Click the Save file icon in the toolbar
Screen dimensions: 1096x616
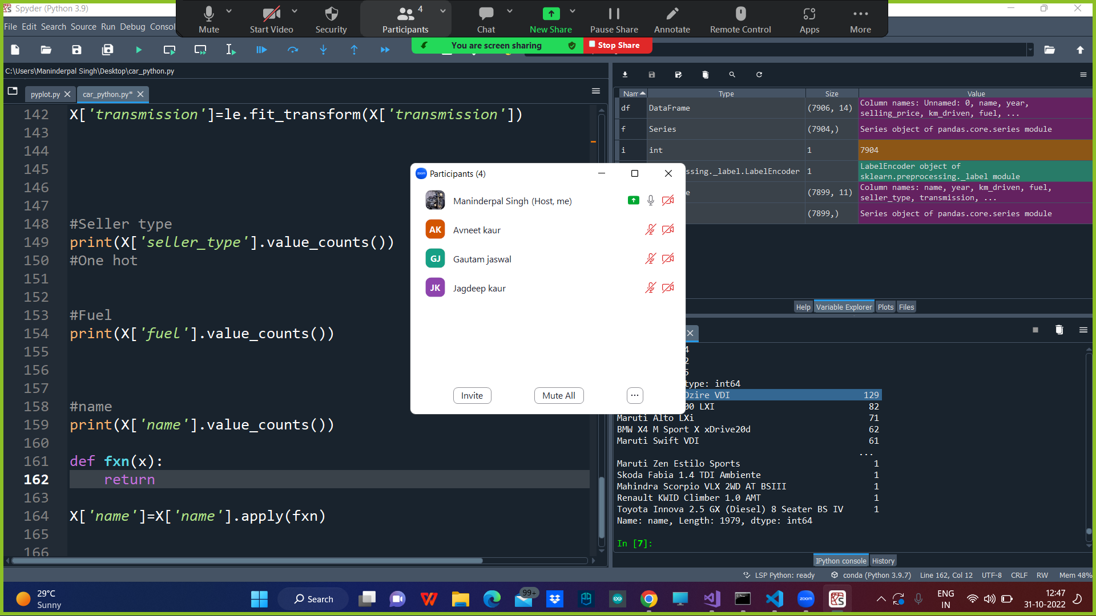coord(76,50)
